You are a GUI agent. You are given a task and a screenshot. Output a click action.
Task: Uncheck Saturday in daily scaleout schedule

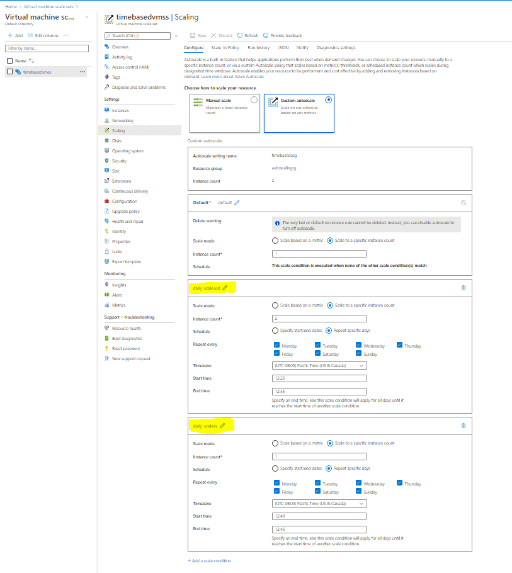tap(317, 353)
